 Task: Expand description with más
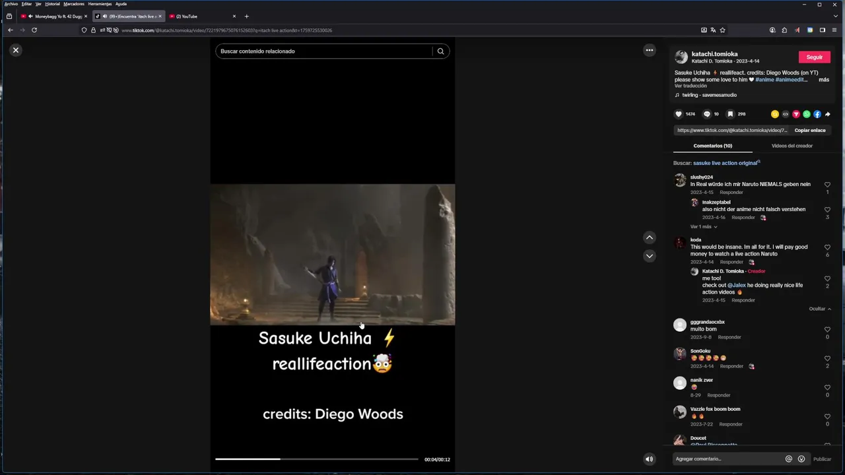point(824,80)
